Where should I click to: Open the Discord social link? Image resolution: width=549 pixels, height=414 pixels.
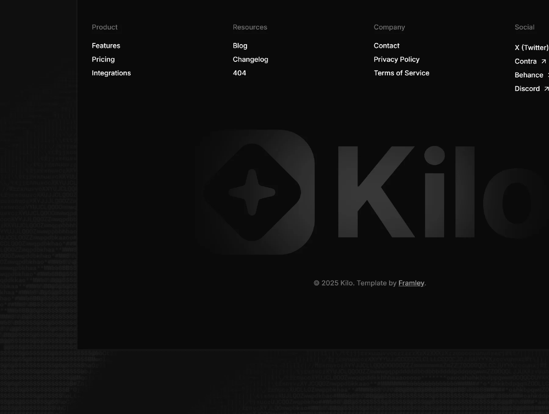tap(527, 89)
